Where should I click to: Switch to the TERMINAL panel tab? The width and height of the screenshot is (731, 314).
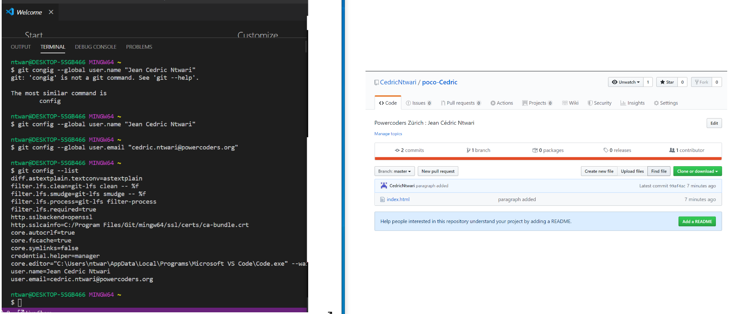[x=53, y=47]
